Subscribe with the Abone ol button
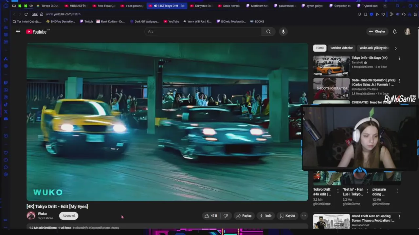This screenshot has height=235, width=419. coord(69,216)
